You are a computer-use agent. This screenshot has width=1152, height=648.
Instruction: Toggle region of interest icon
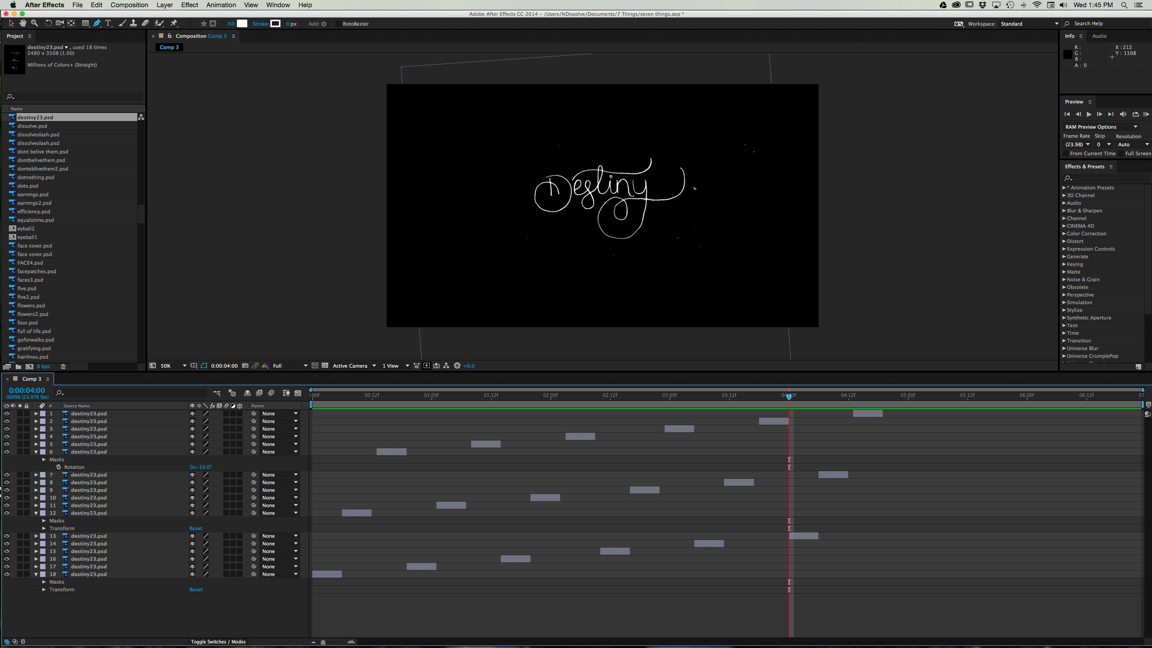(x=315, y=366)
